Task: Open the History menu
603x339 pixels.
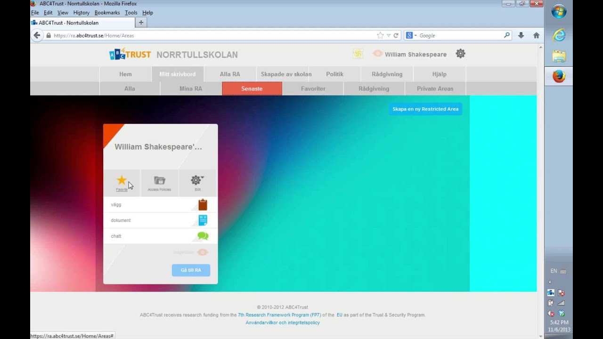Action: click(81, 13)
